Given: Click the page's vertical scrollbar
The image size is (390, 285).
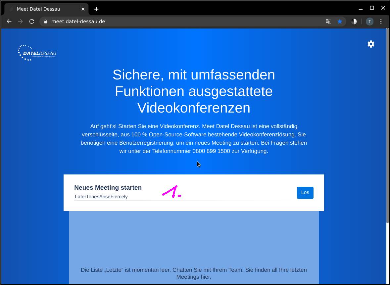Looking at the screenshot, I should point(388,125).
